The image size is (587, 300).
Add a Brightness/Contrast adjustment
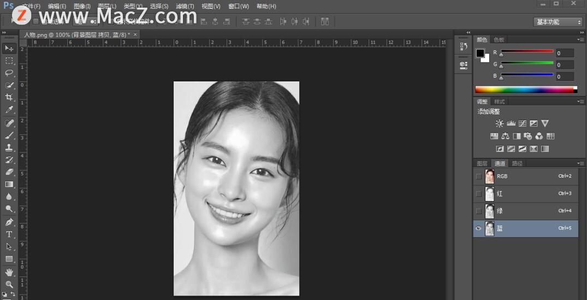500,123
